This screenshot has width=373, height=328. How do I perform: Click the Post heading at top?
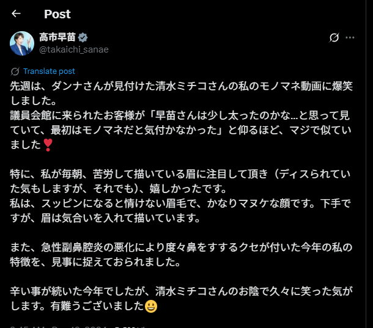tap(57, 13)
